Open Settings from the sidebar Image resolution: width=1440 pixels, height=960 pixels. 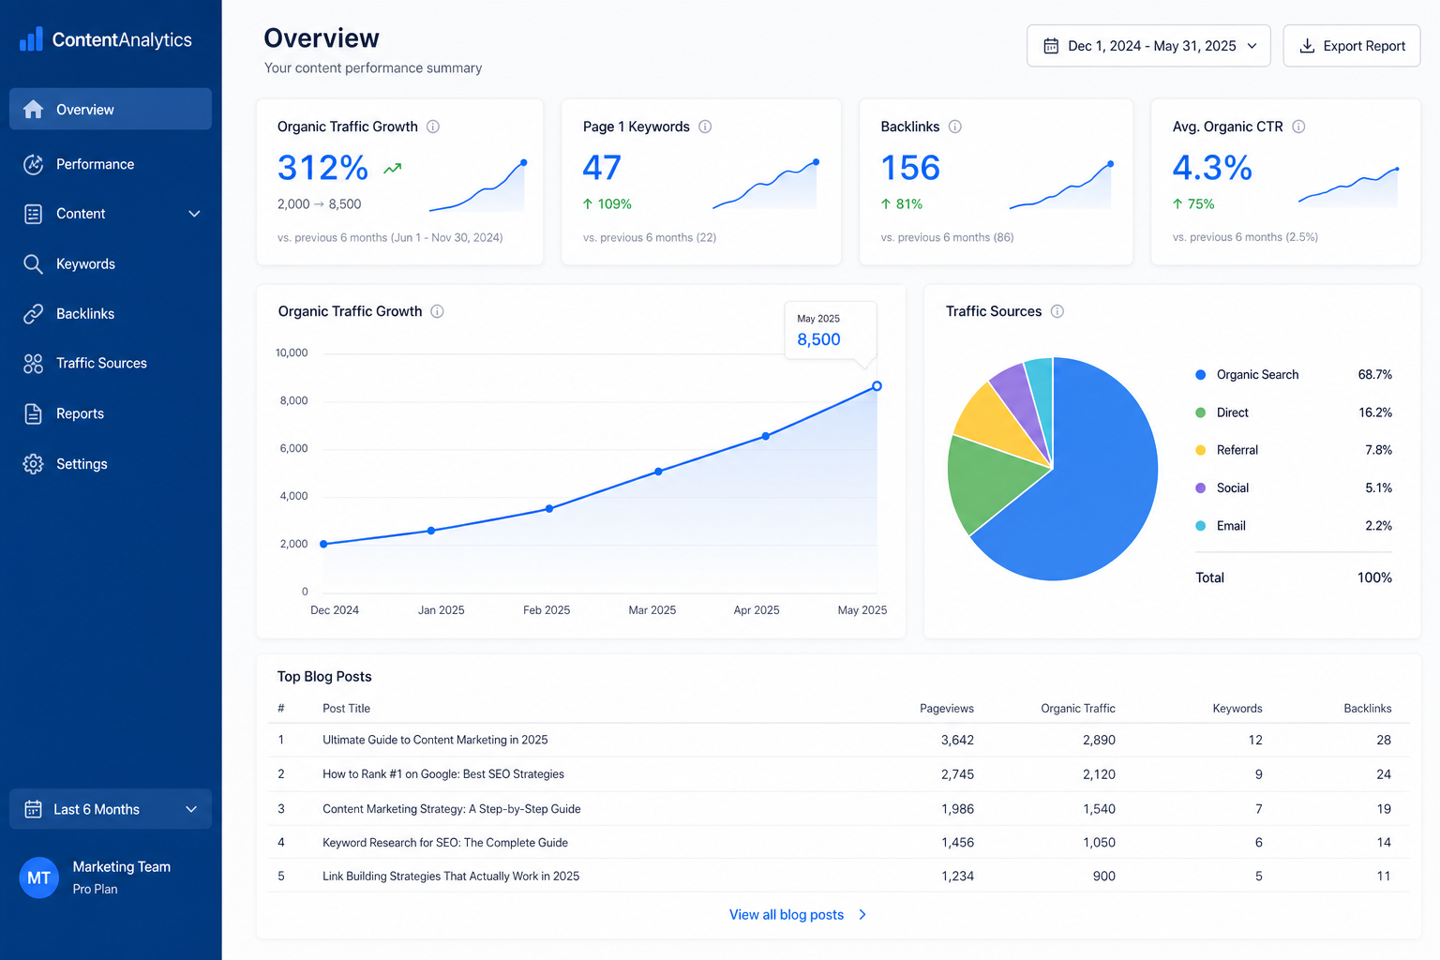pyautogui.click(x=111, y=464)
